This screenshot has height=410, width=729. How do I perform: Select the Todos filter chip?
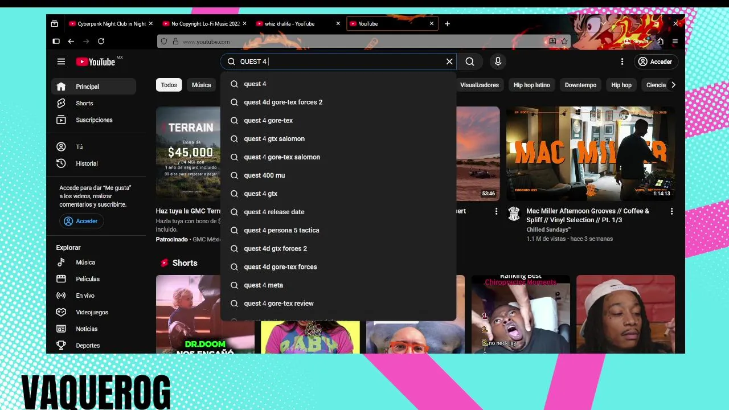(169, 85)
